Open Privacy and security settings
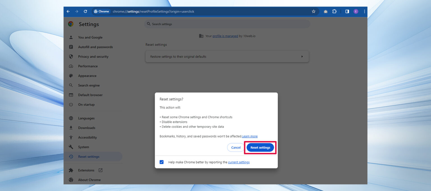Viewport: 431px width, 191px height. [93, 57]
